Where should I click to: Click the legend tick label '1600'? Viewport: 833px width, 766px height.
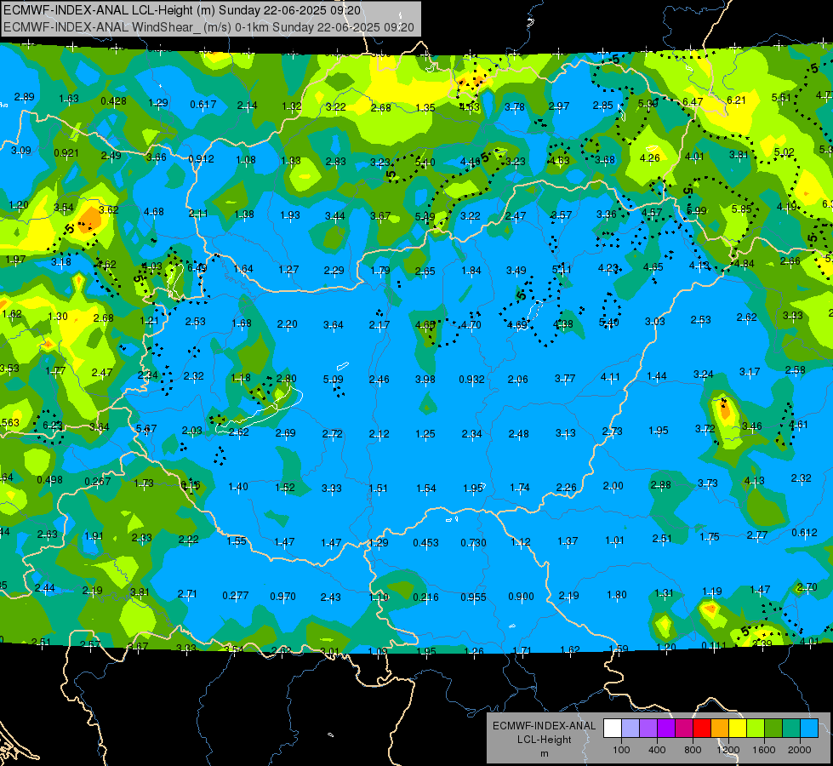764,750
